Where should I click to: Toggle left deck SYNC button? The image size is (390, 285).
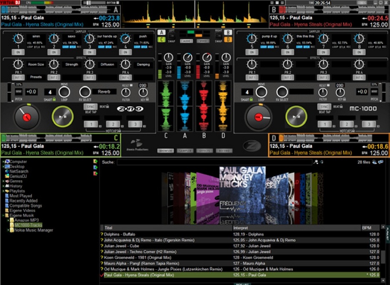pos(91,107)
